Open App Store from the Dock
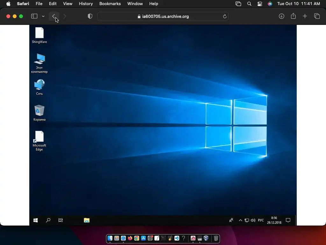Viewport: 326px width, 245px height. tap(143, 238)
